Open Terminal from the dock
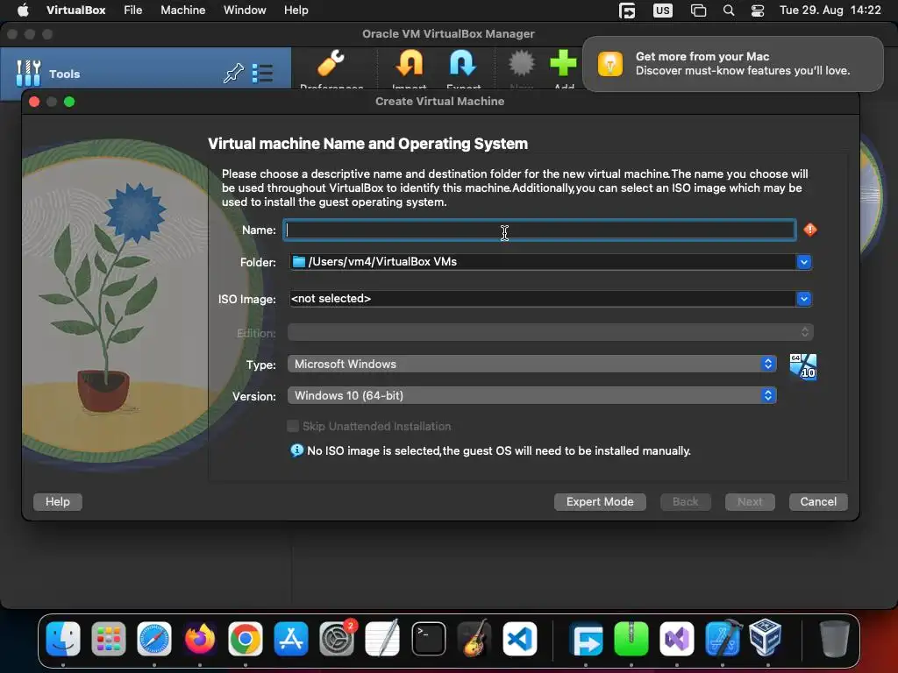Image resolution: width=898 pixels, height=673 pixels. tap(428, 639)
